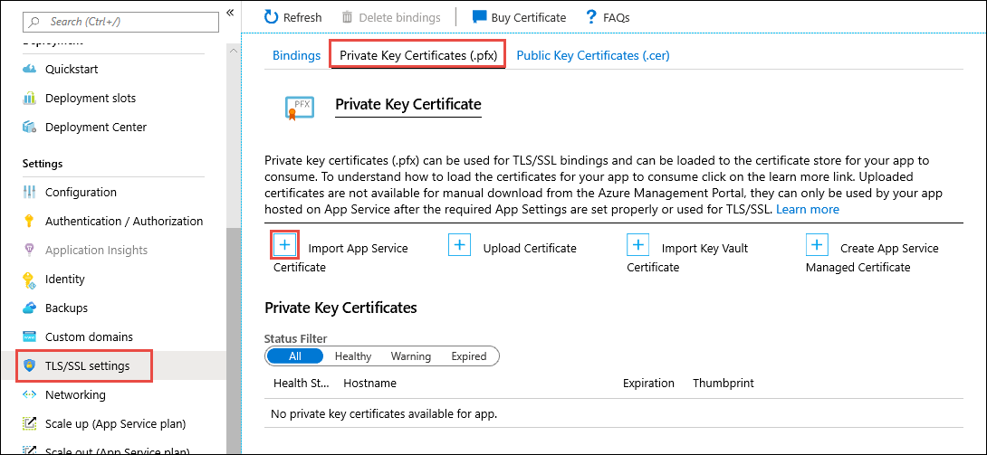
Task: Click the Delete bindings trash icon
Action: [x=347, y=17]
